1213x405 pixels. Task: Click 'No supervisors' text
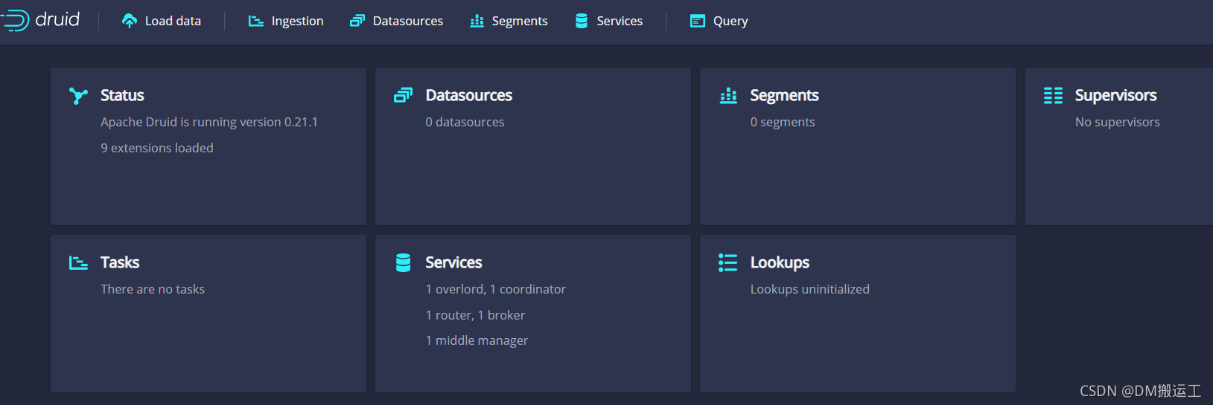tap(1118, 122)
